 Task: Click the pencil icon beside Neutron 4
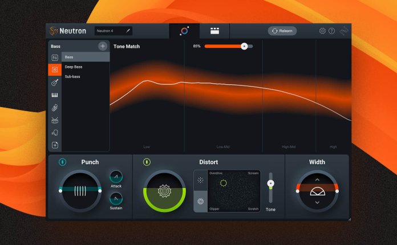tap(128, 31)
